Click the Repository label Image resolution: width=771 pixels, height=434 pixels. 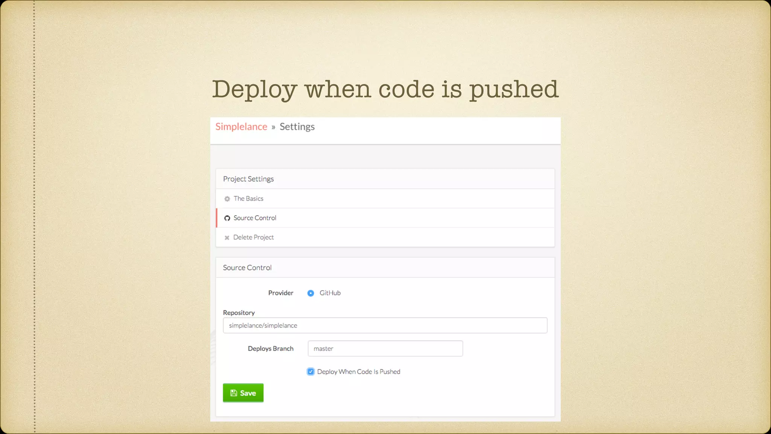coord(239,313)
